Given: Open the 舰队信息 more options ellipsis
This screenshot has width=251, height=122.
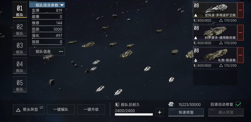Looking at the screenshot, I should [x=61, y=52].
